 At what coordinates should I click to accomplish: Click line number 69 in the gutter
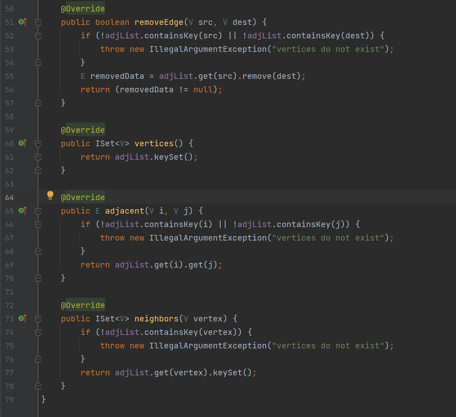(9, 265)
